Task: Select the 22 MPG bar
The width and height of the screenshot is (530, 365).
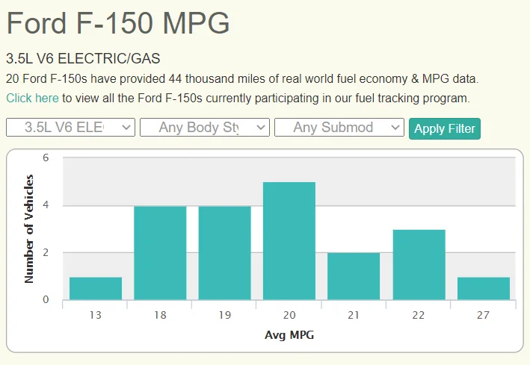Action: (x=419, y=265)
